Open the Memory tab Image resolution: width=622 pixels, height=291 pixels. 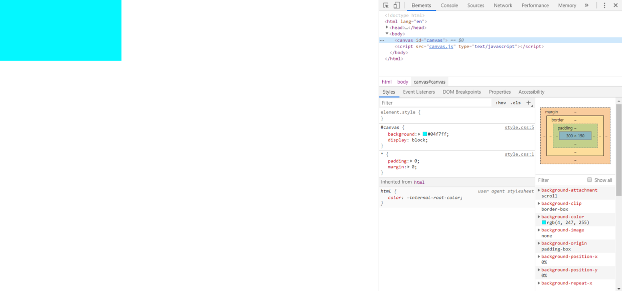567,6
